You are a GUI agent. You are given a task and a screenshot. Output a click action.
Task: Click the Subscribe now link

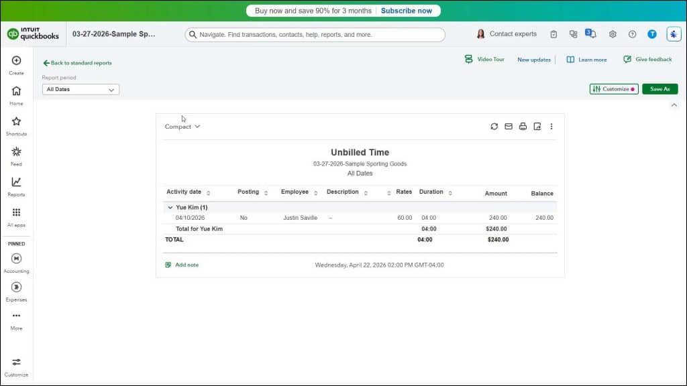(x=407, y=10)
